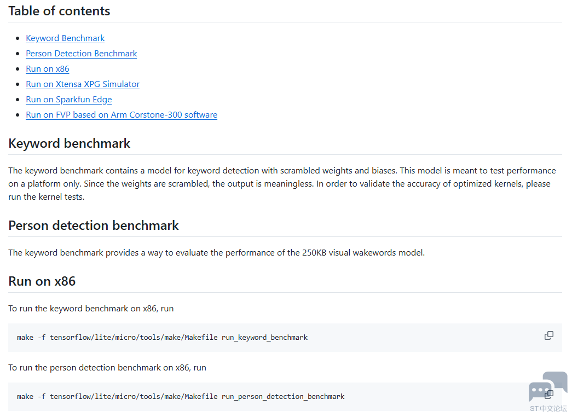
Task: Copy the run_keyword_benchmark make command
Action: coord(548,335)
